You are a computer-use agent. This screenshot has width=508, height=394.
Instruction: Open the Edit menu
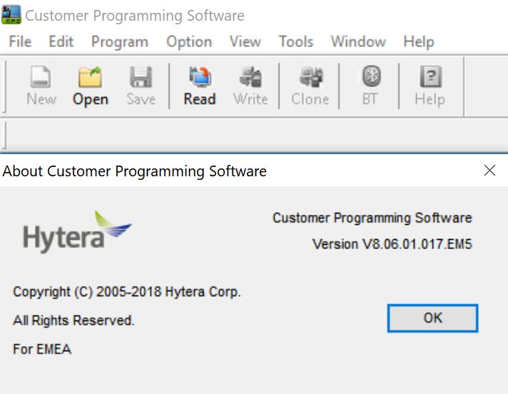[61, 41]
